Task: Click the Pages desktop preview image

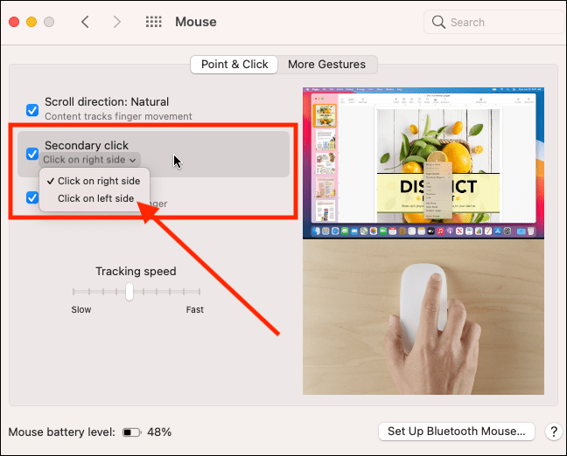Action: [x=423, y=162]
